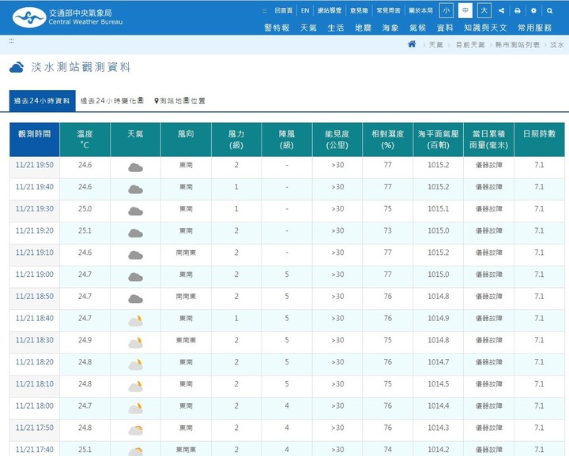Viewport: 569px width, 456px height.
Task: Click sun-cloud icon in 17:50 row
Action: [x=135, y=430]
